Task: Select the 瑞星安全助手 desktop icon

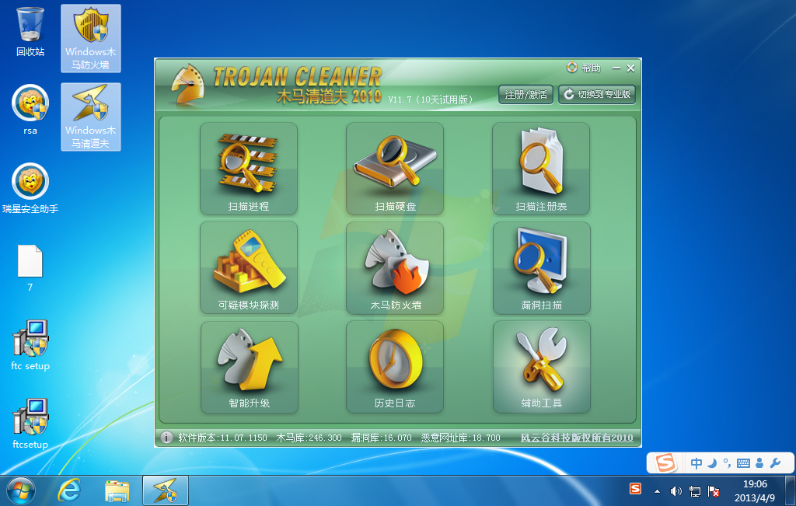Action: pos(30,188)
